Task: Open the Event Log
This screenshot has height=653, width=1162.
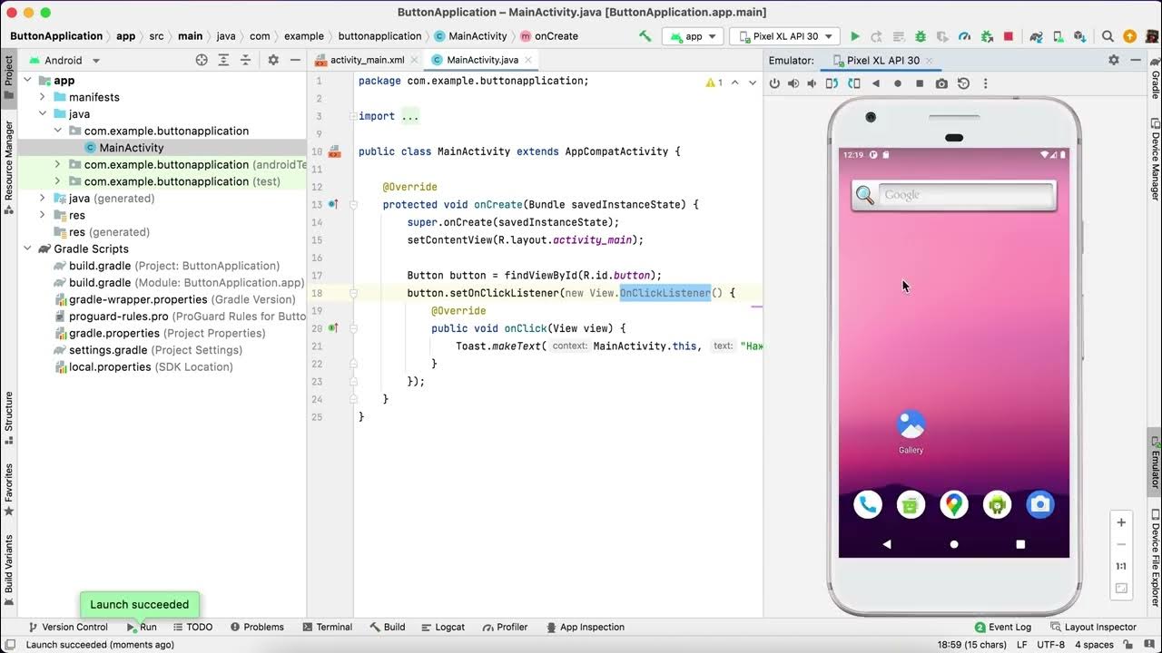Action: click(1002, 627)
